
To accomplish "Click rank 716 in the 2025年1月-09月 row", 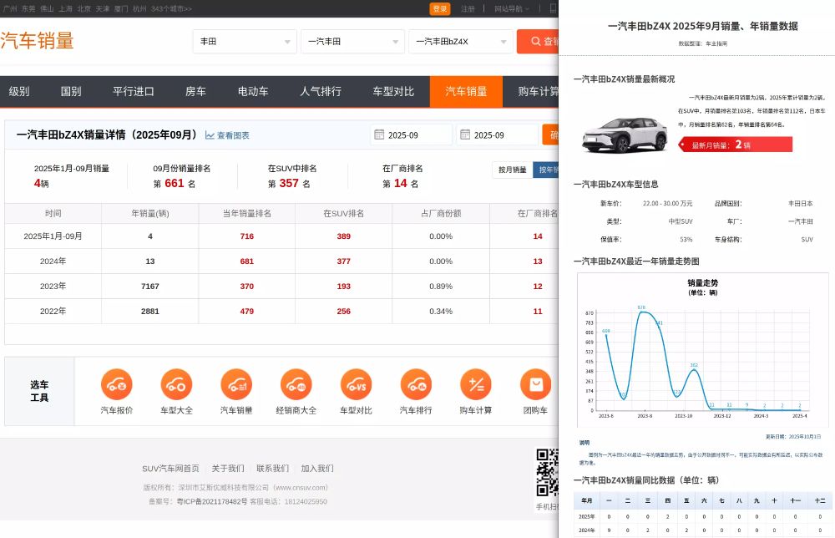I will (246, 236).
